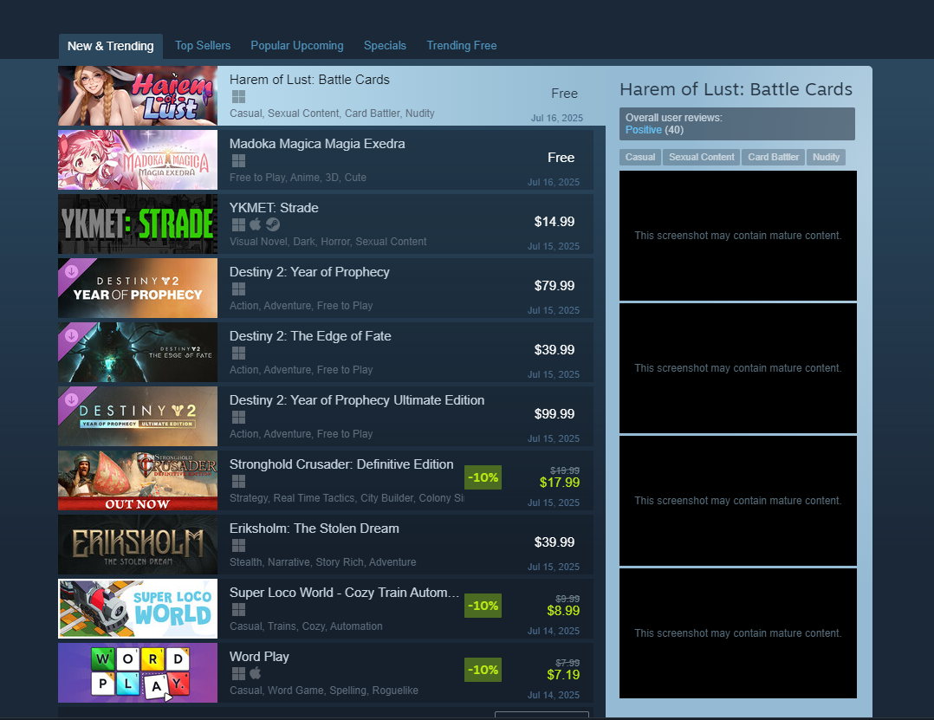Select the Popular Upcoming tab
This screenshot has width=934, height=720.
(x=296, y=45)
